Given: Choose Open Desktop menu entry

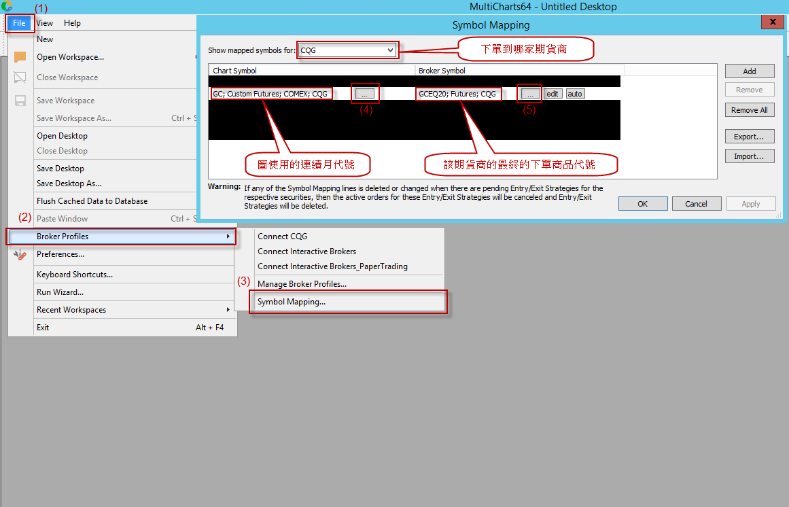Looking at the screenshot, I should [62, 136].
